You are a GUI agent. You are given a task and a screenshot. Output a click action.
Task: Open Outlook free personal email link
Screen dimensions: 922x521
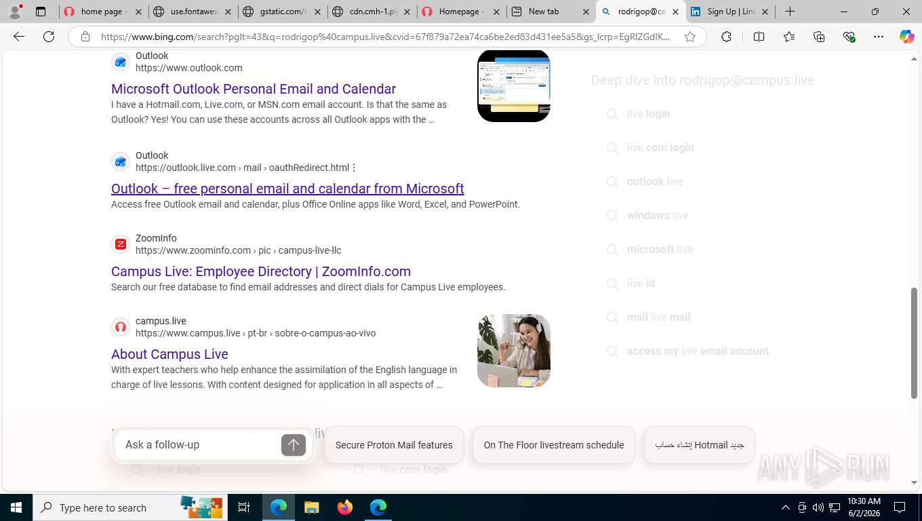(287, 189)
